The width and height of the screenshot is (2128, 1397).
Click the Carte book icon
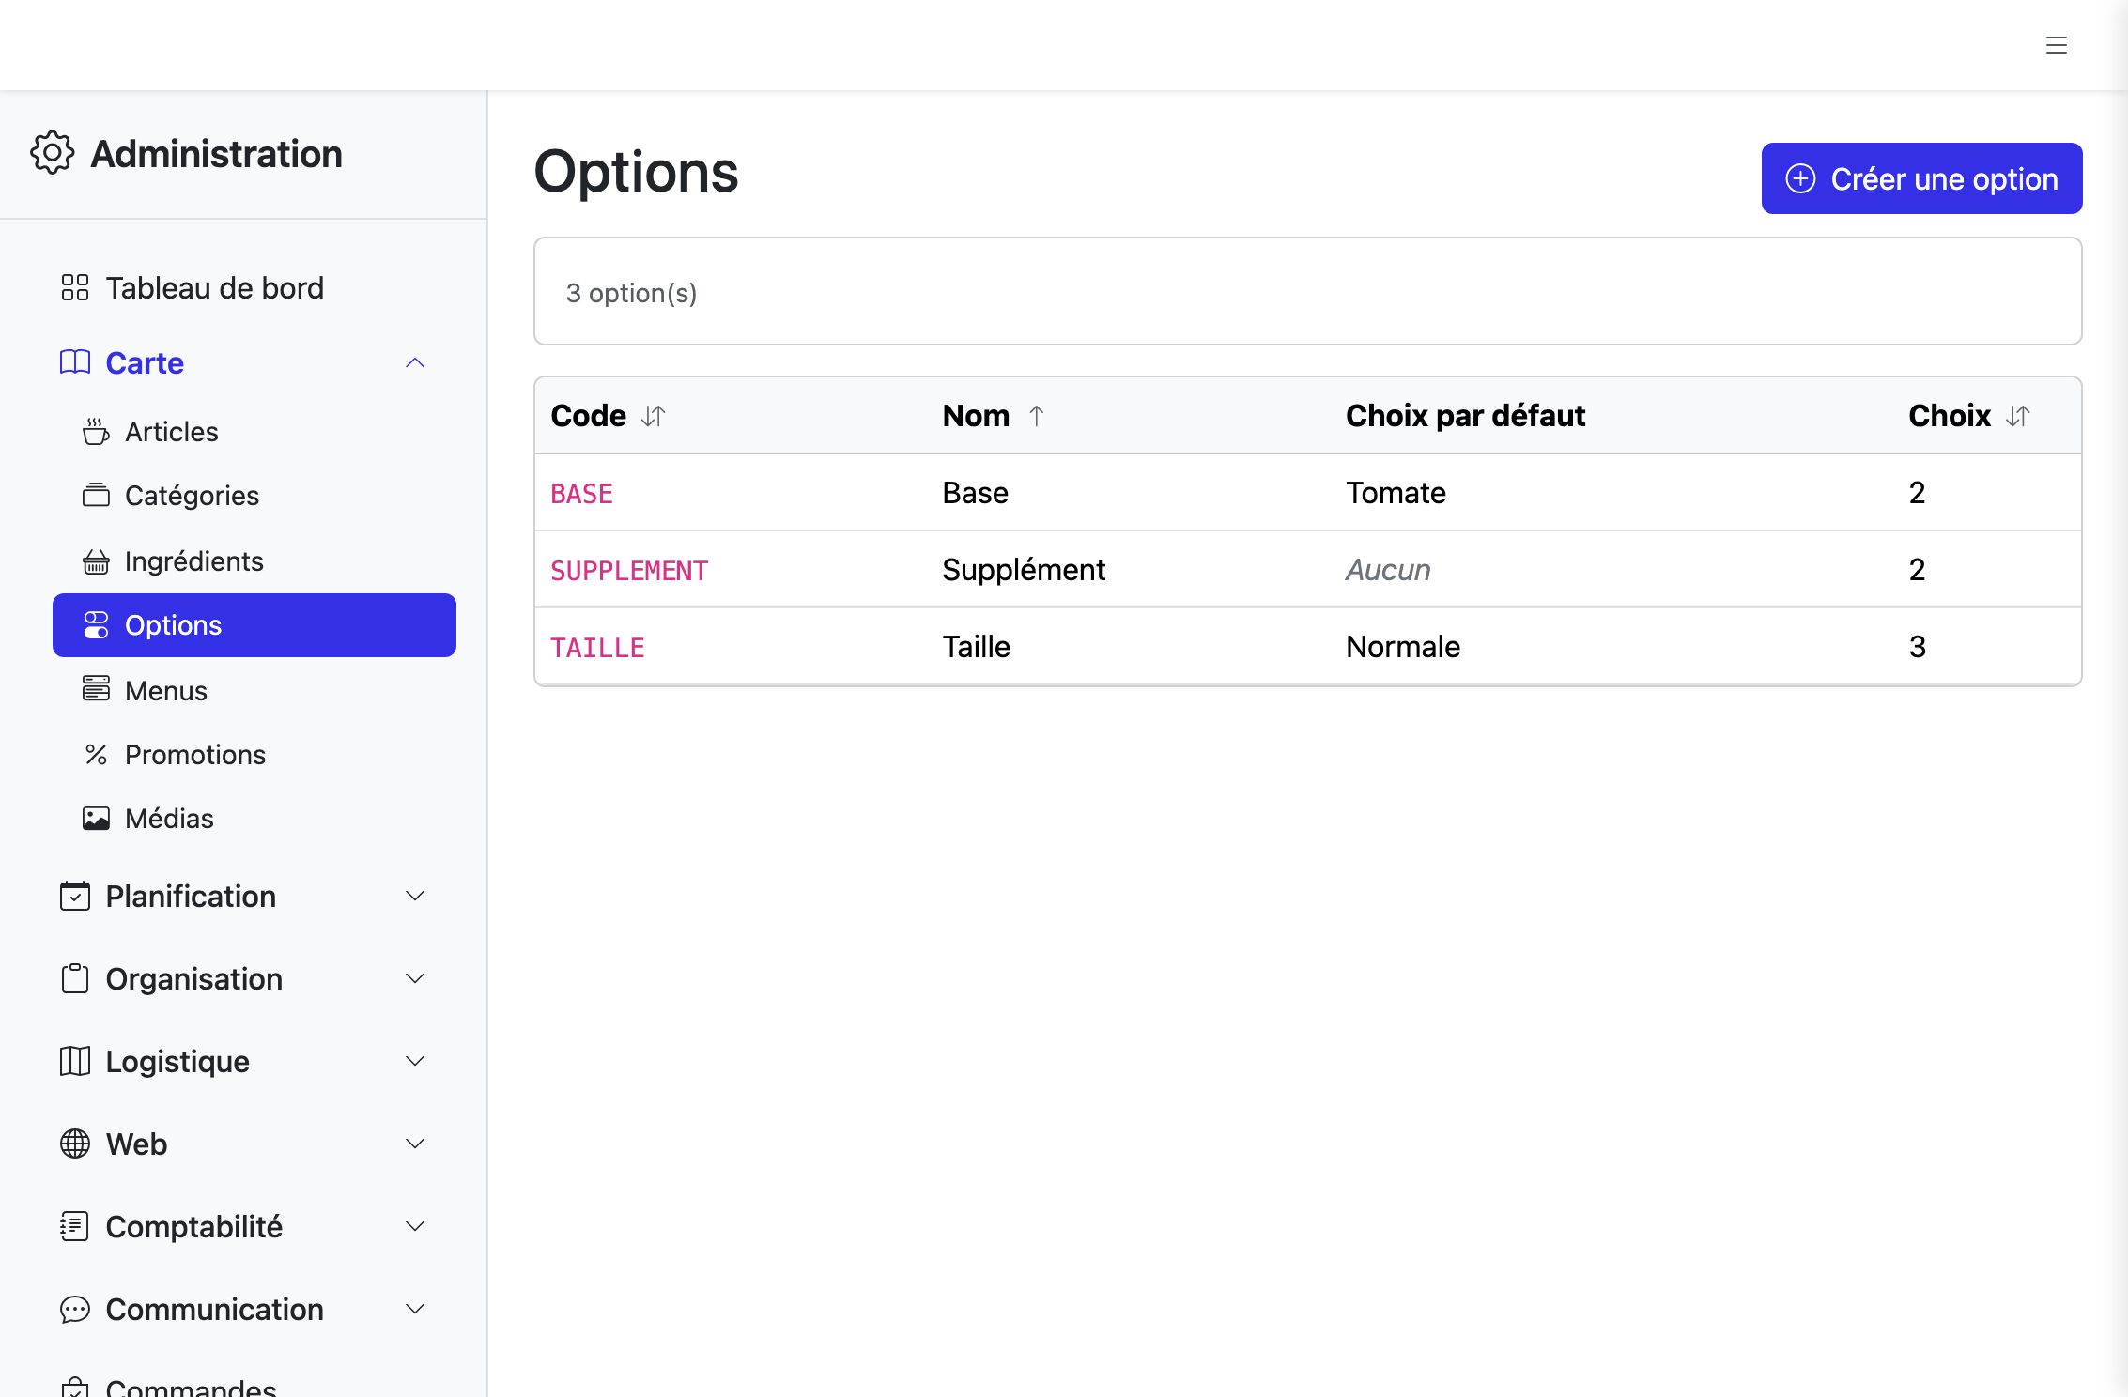[x=74, y=362]
